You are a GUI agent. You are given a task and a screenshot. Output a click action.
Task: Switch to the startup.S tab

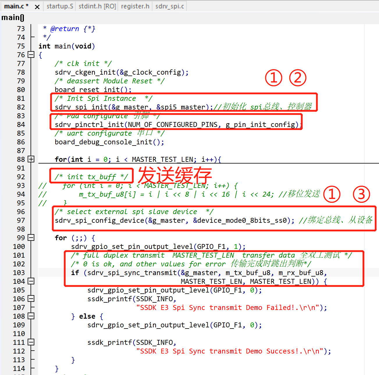tap(60, 6)
